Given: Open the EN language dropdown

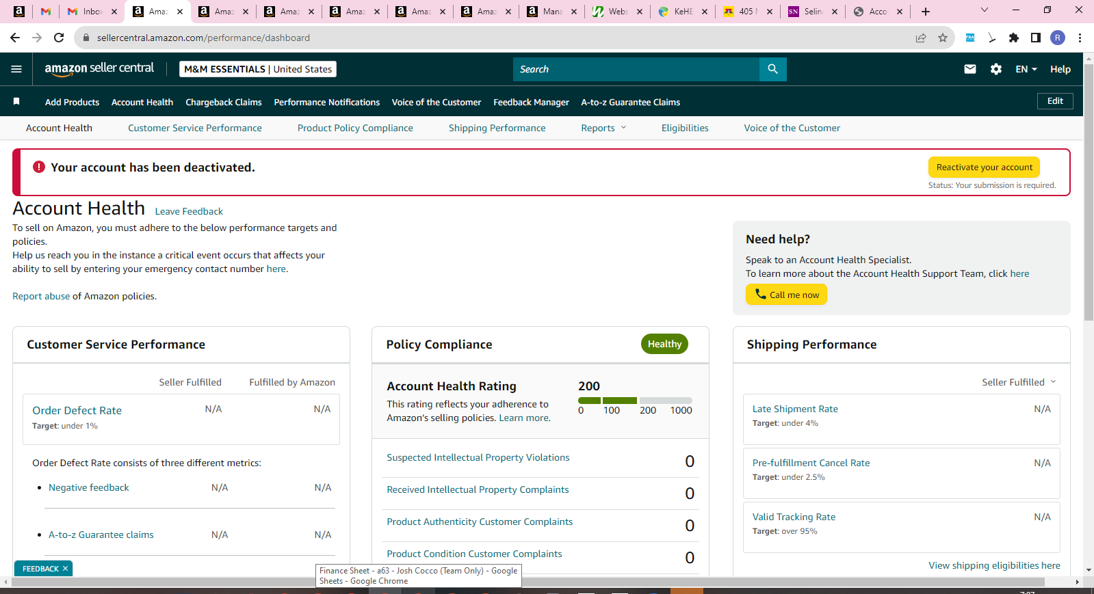Looking at the screenshot, I should [1026, 69].
